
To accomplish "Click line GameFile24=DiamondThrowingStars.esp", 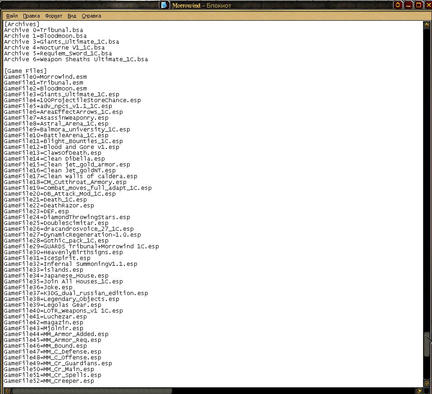I will click(x=67, y=217).
